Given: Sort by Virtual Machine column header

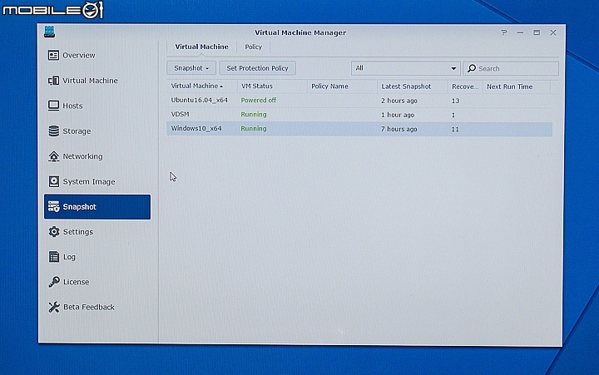Looking at the screenshot, I should pyautogui.click(x=201, y=86).
